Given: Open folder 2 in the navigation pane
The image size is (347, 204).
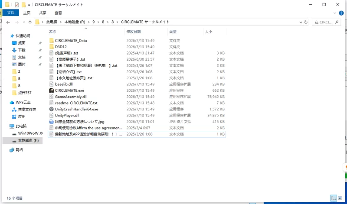Looking at the screenshot, I should pyautogui.click(x=19, y=71).
